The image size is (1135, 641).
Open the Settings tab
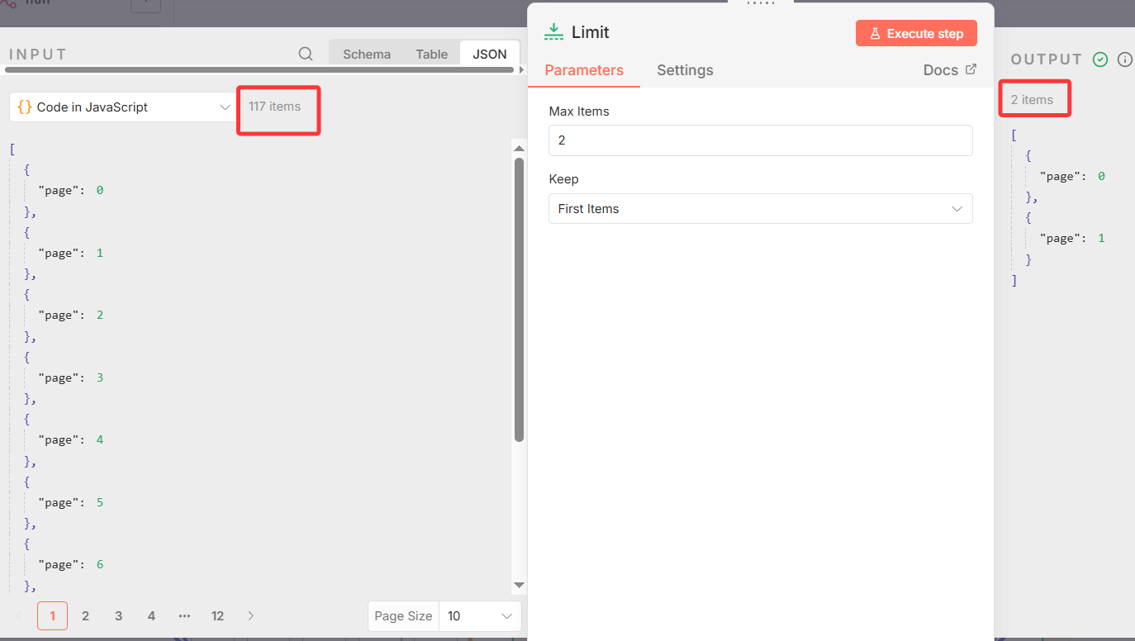pos(685,70)
